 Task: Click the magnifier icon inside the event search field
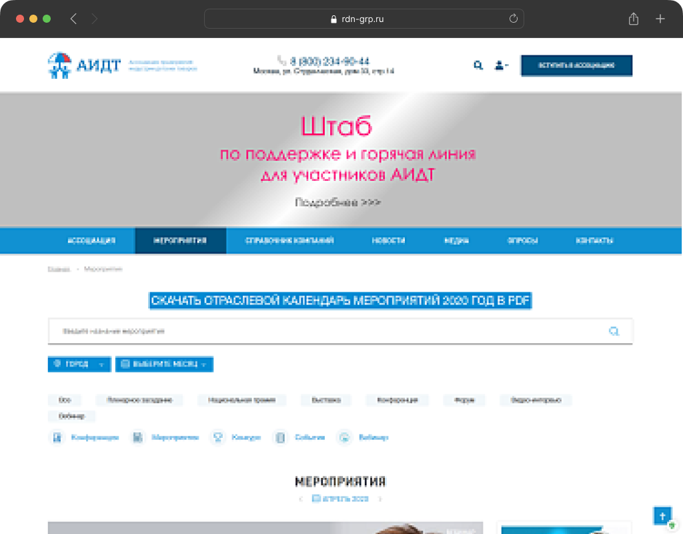tap(614, 331)
